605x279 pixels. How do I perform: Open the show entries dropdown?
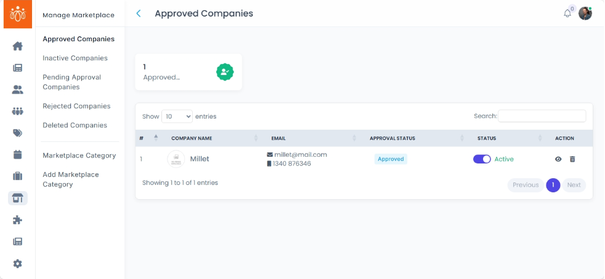click(177, 116)
